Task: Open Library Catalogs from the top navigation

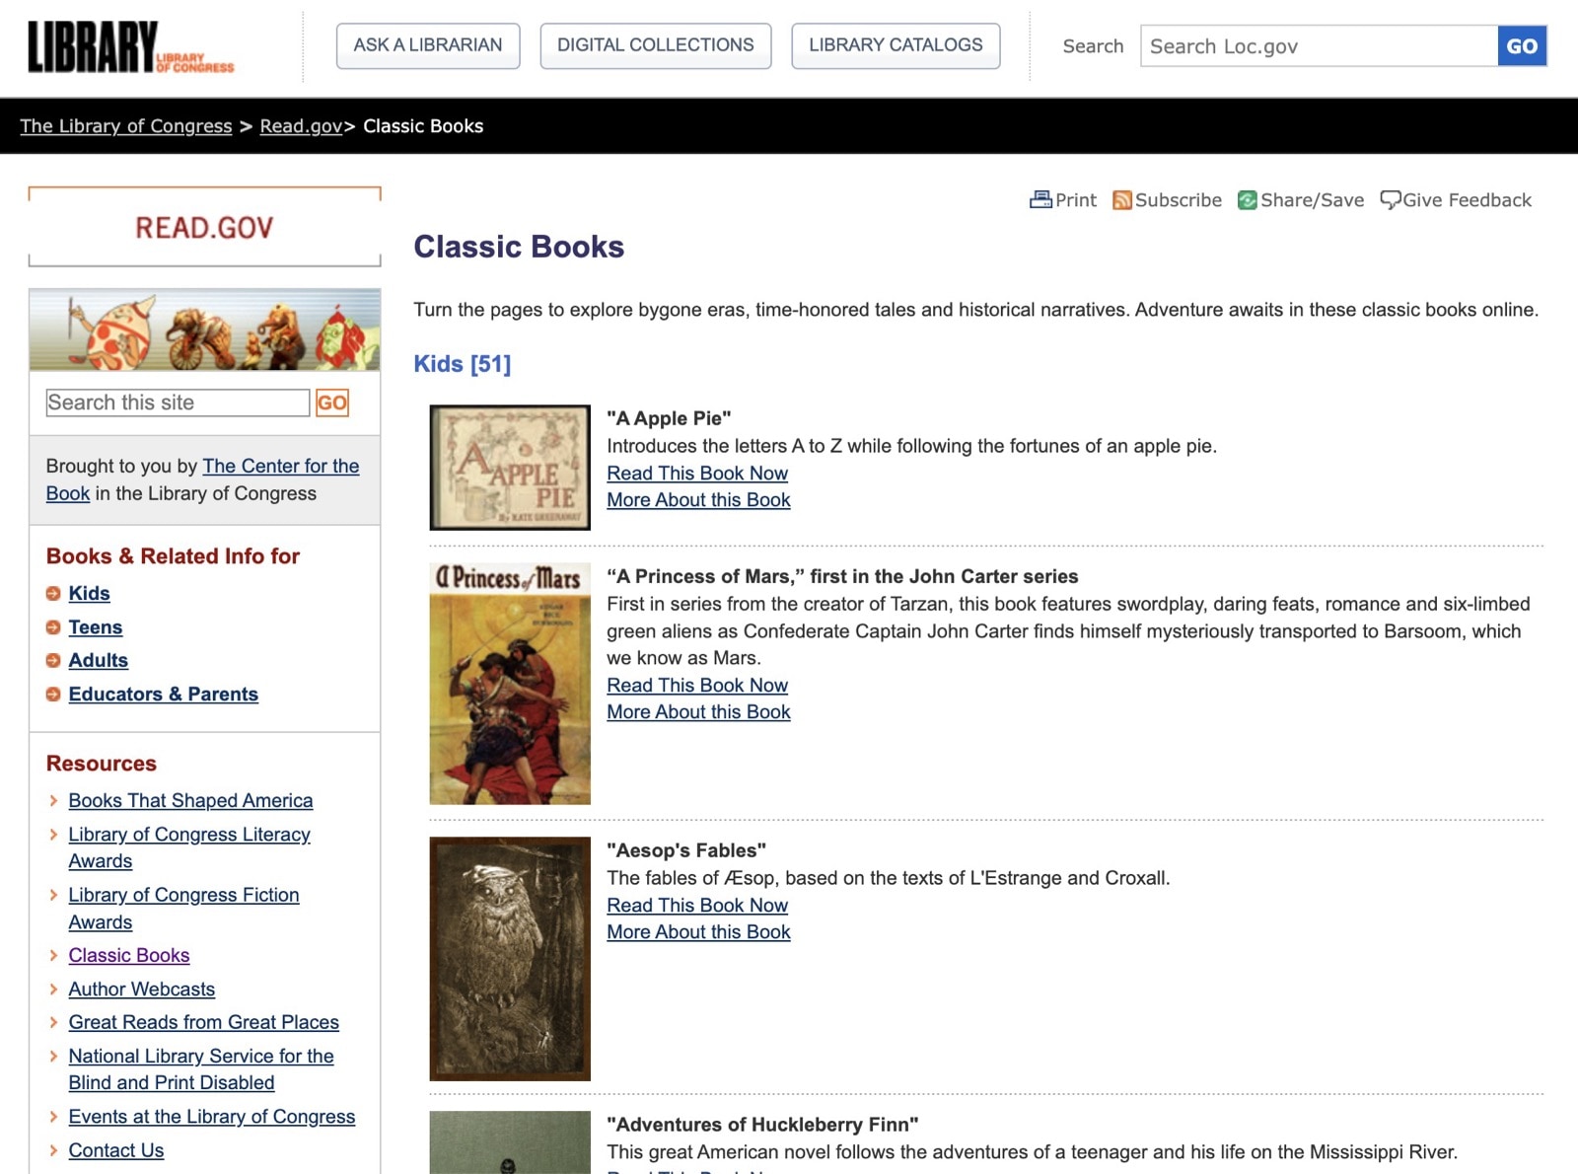Action: tap(895, 45)
